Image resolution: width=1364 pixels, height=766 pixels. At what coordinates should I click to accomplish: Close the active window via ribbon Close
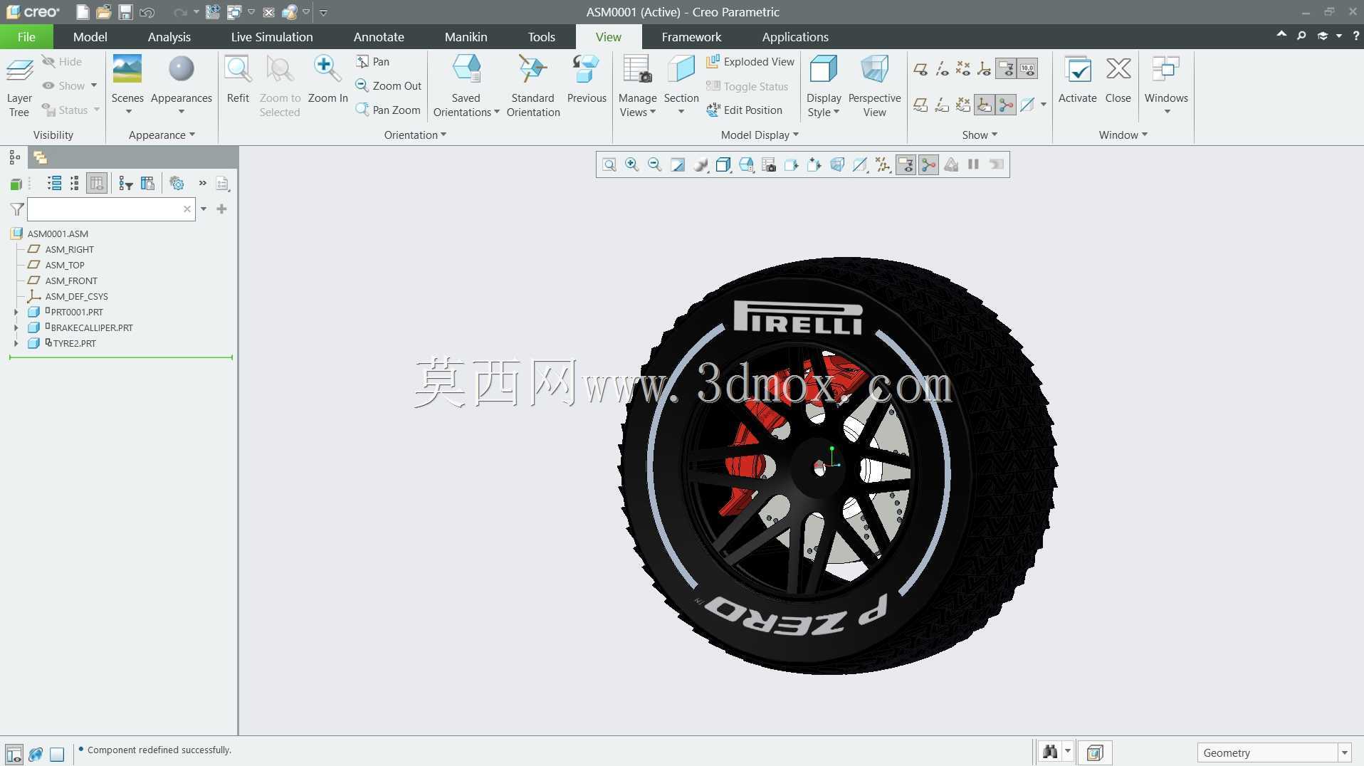click(1118, 79)
